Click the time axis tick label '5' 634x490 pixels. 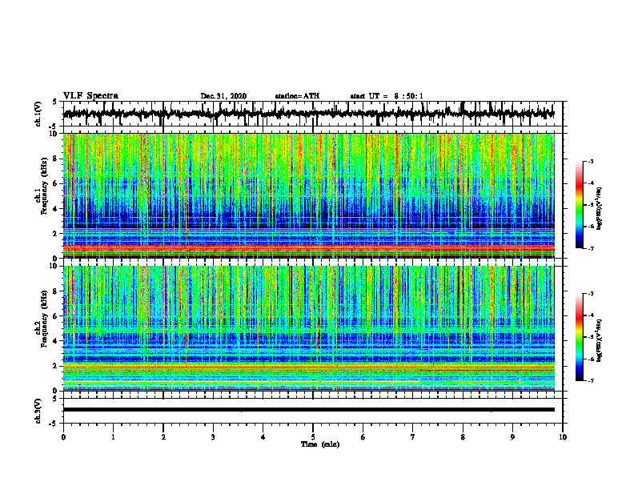313,437
